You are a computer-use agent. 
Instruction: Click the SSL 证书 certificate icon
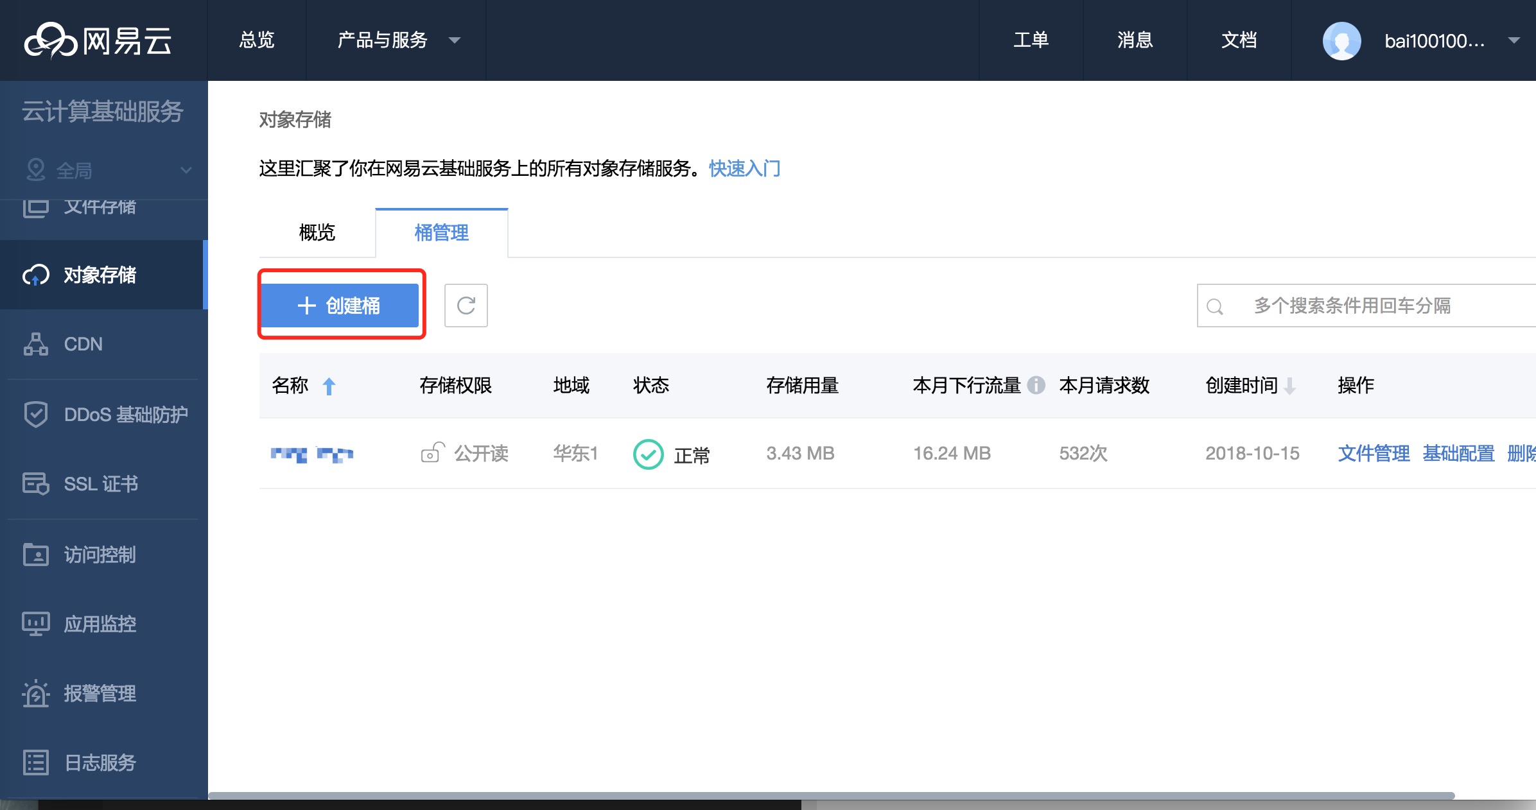(35, 483)
